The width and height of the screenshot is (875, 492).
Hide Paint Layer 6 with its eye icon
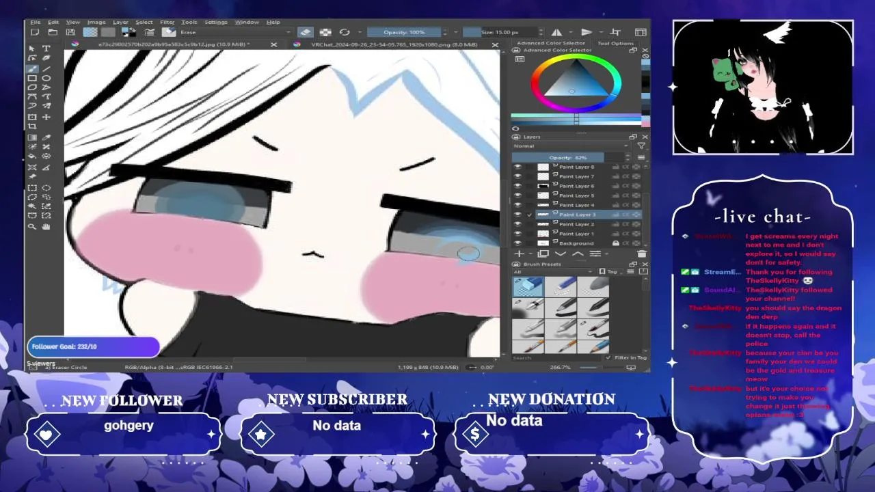pyautogui.click(x=517, y=186)
